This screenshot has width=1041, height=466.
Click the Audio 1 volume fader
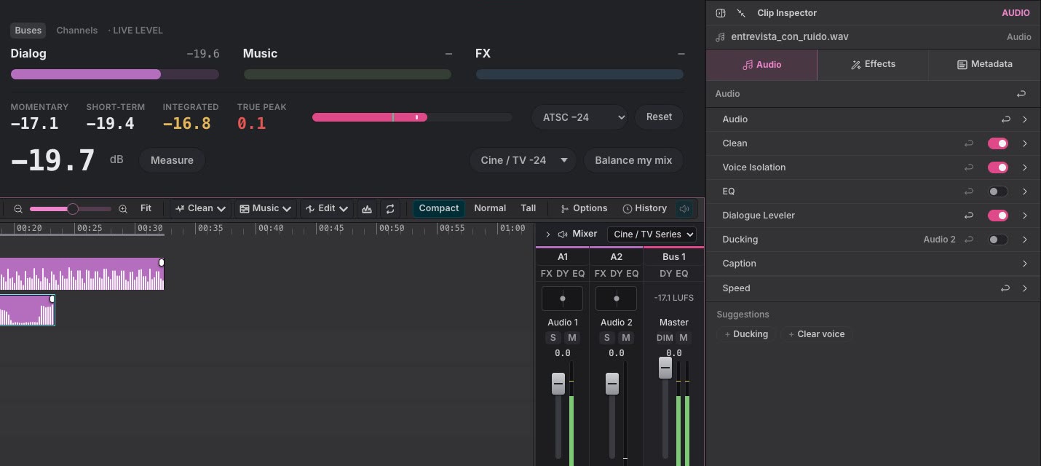click(558, 383)
